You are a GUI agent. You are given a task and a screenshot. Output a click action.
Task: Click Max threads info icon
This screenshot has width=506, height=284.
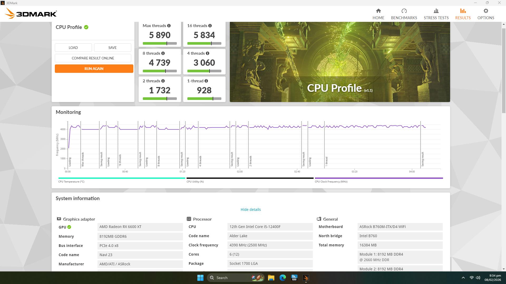click(x=169, y=26)
